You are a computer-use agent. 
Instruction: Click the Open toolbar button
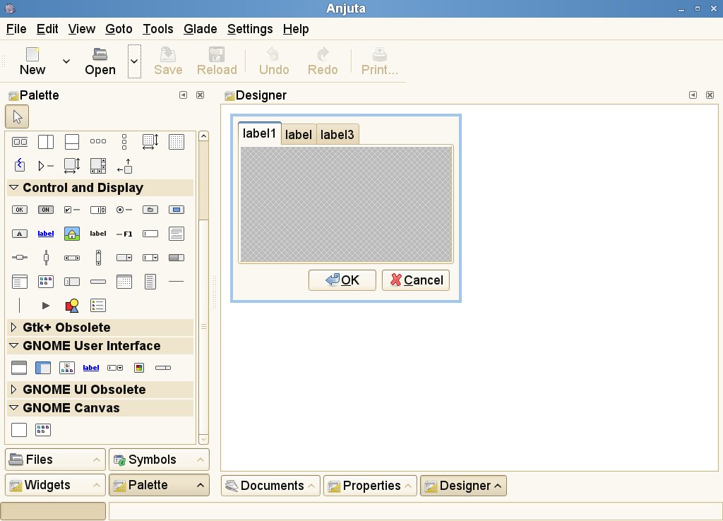coord(100,61)
